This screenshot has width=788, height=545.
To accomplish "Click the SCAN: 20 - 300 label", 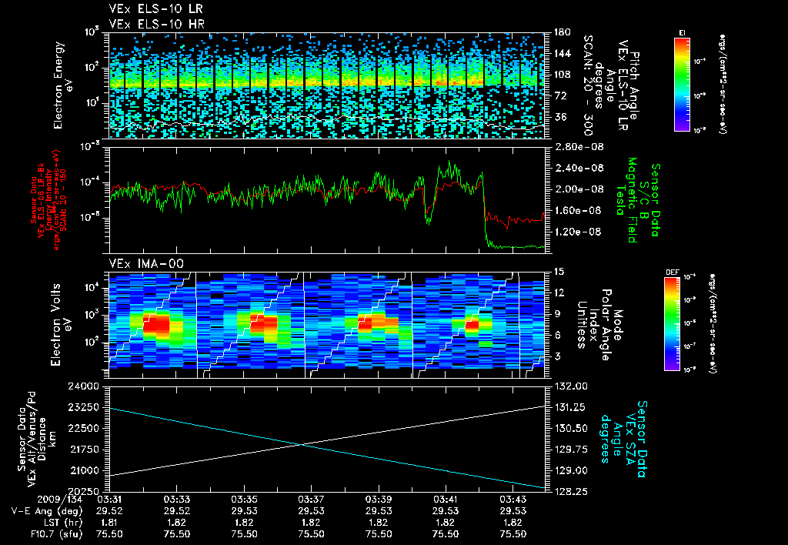I will (588, 85).
